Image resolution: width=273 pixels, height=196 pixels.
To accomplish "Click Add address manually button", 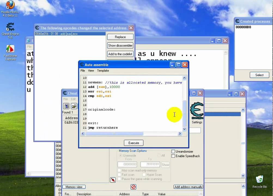I will pos(188,187).
